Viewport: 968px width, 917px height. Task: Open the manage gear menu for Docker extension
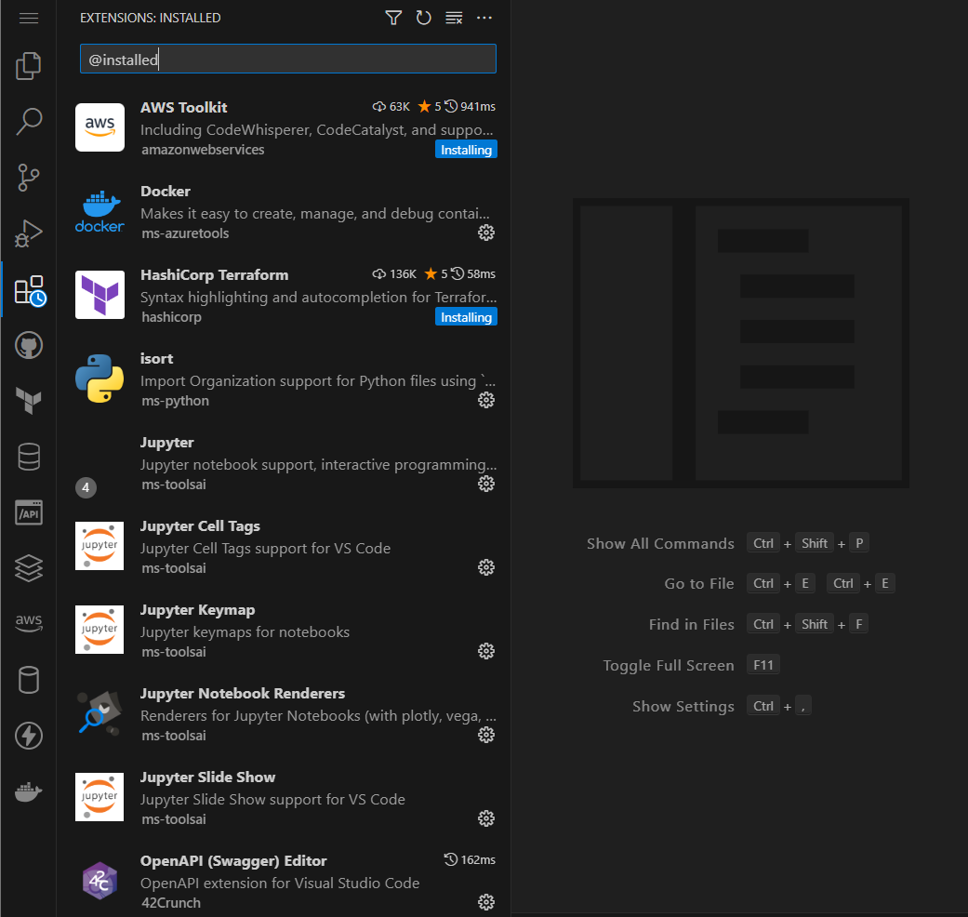click(486, 233)
